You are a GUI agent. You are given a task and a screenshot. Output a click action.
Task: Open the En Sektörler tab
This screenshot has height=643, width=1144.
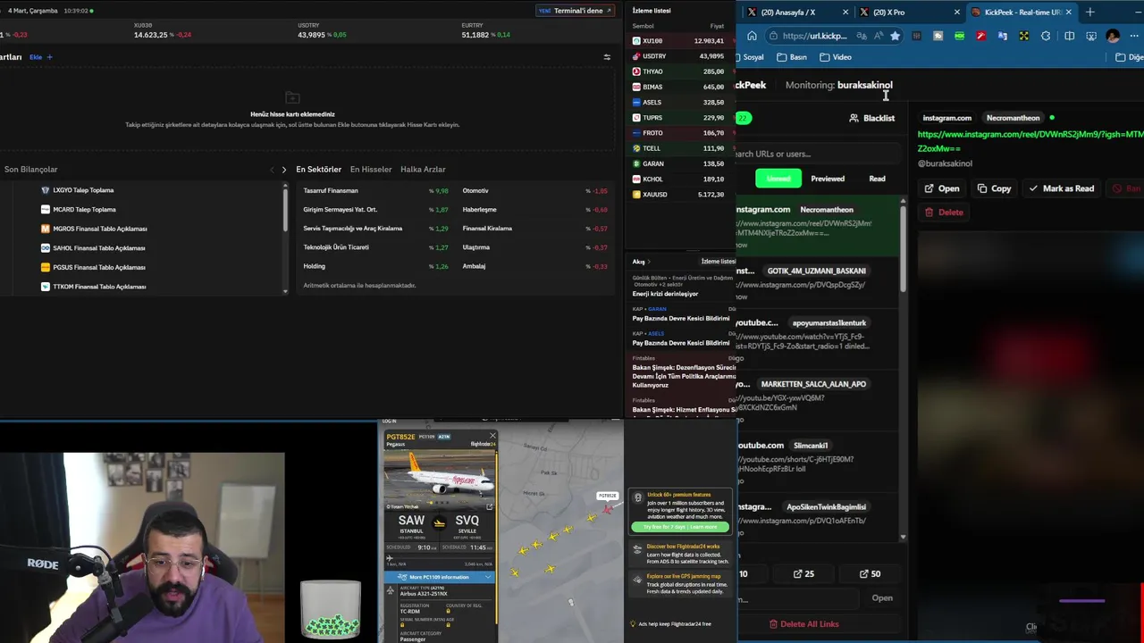tap(318, 169)
